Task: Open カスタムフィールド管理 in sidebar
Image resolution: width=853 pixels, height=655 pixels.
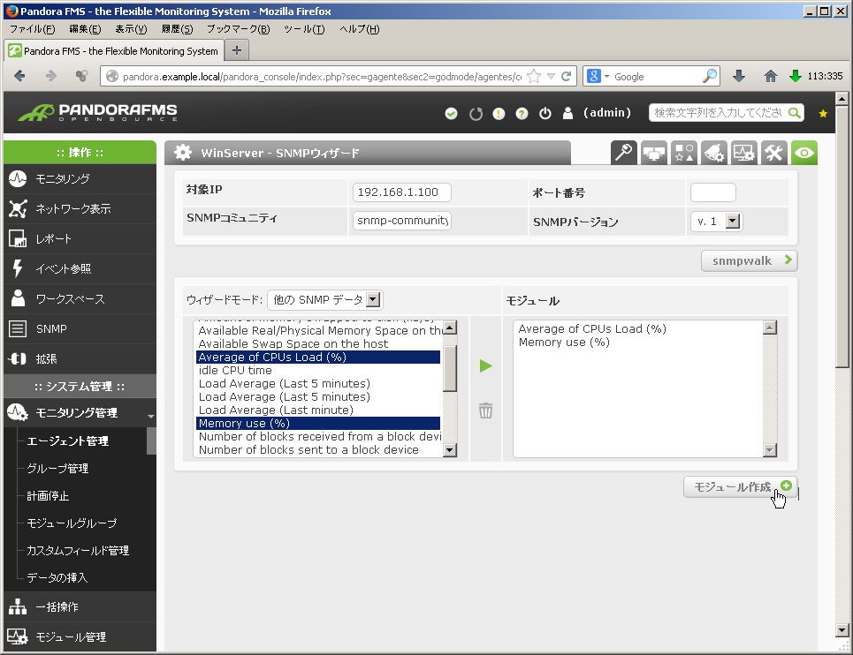Action: coord(78,550)
